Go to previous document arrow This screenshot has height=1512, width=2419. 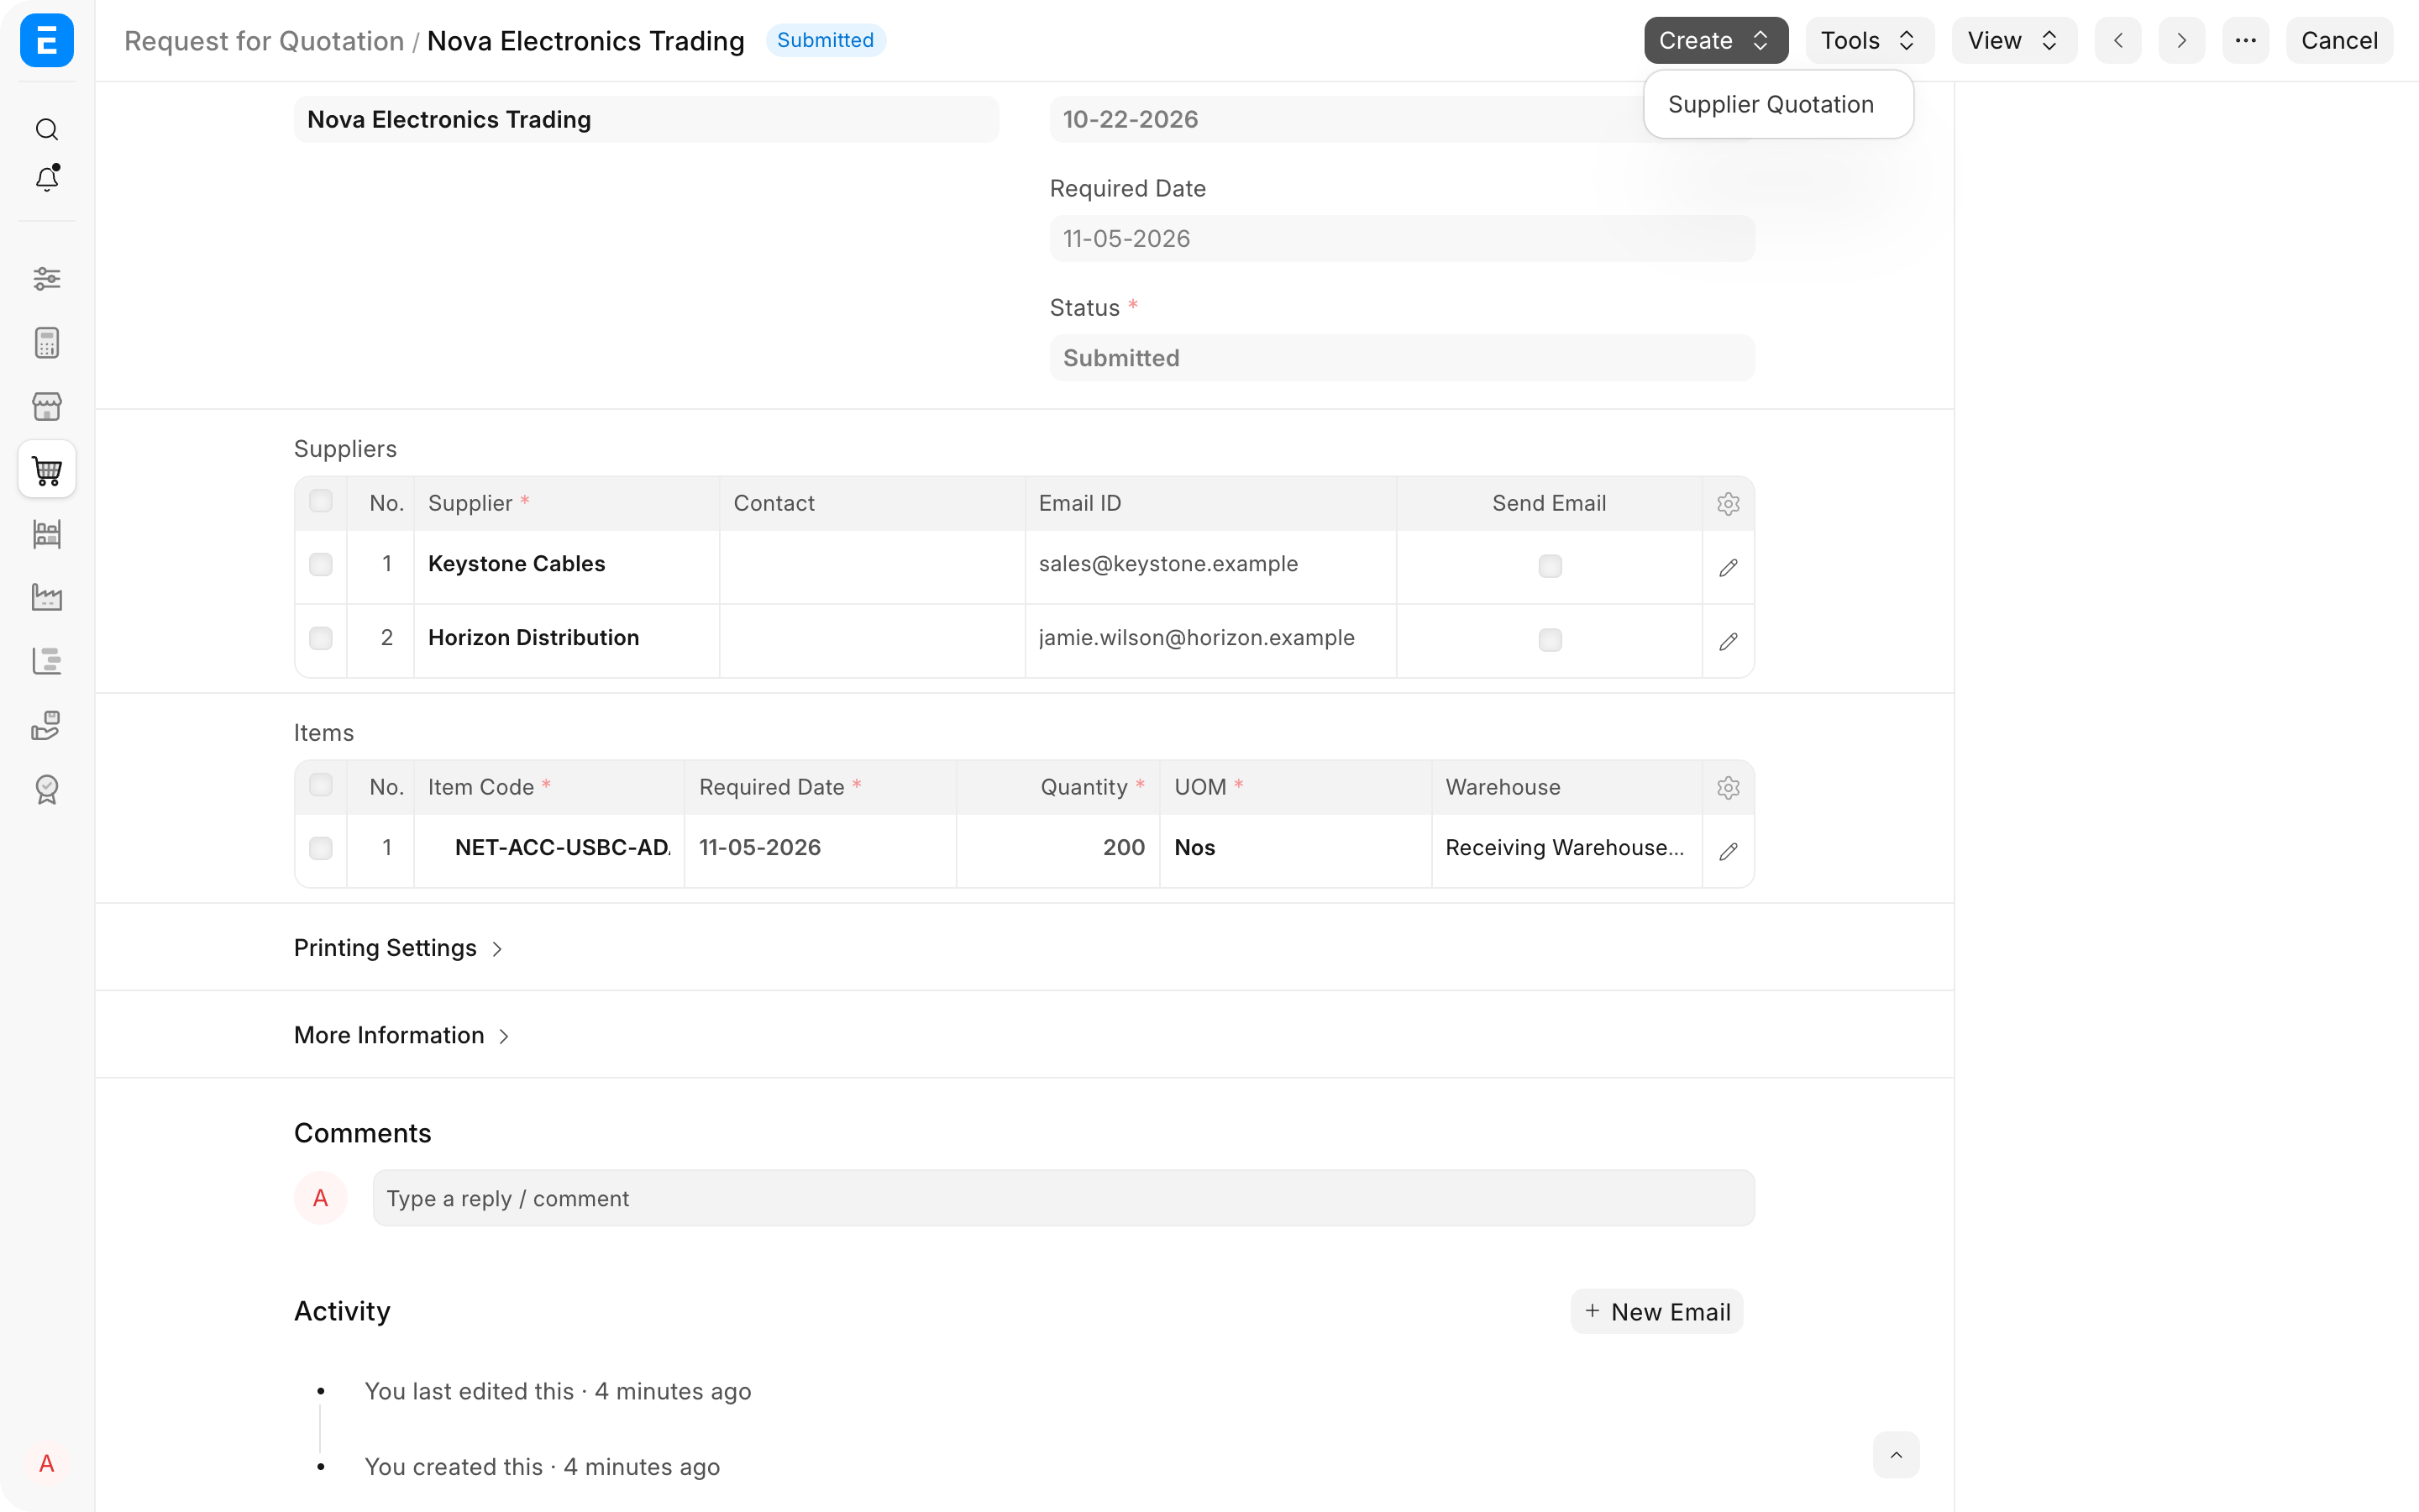point(2118,41)
